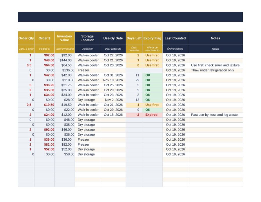Select the Last Counted header
Viewport: 261px width, 202px height.
click(x=175, y=38)
